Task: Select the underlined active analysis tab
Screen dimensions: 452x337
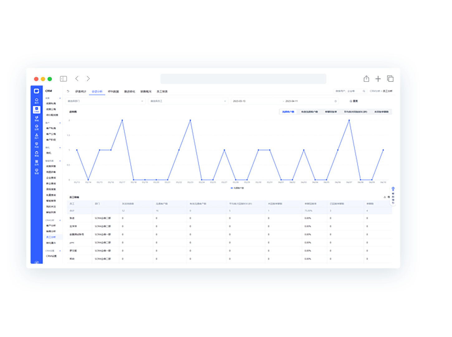Action: (x=97, y=91)
